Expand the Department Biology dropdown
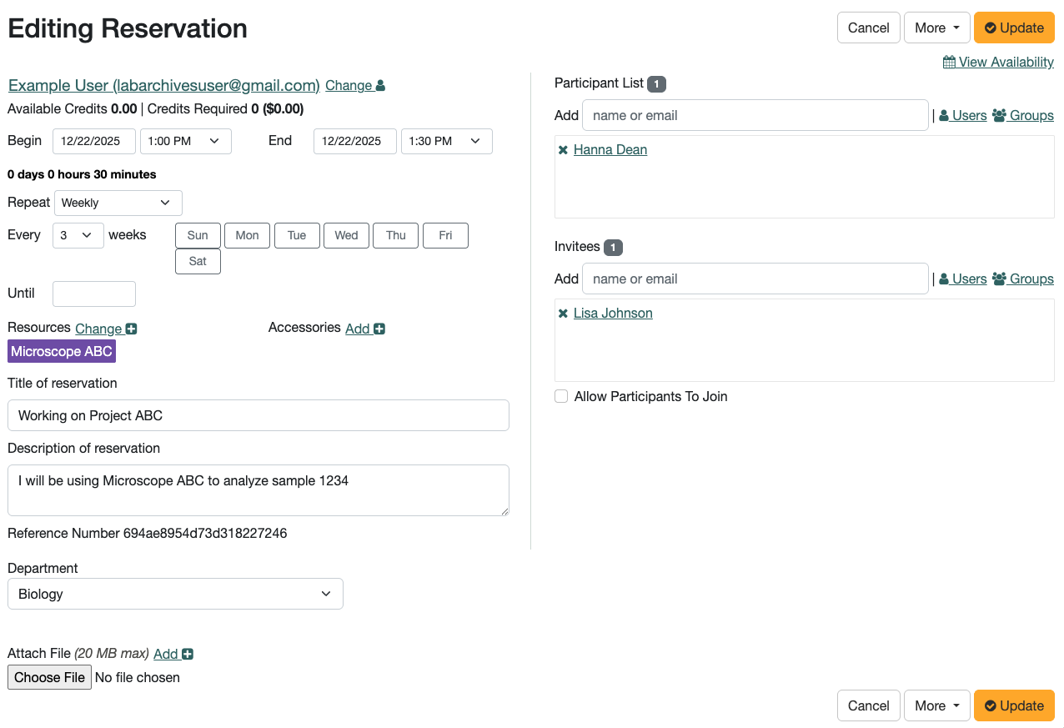 (x=175, y=594)
